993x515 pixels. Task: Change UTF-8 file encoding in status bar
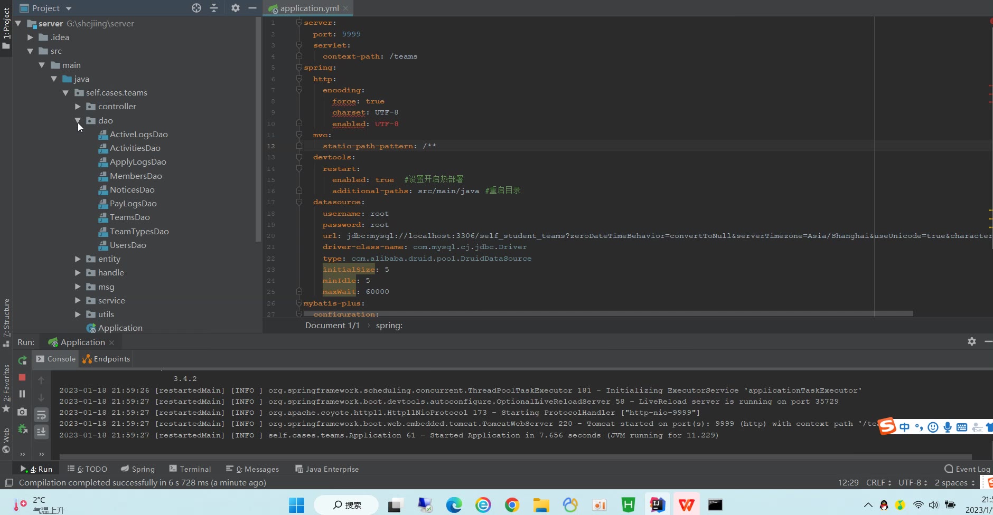coord(913,483)
